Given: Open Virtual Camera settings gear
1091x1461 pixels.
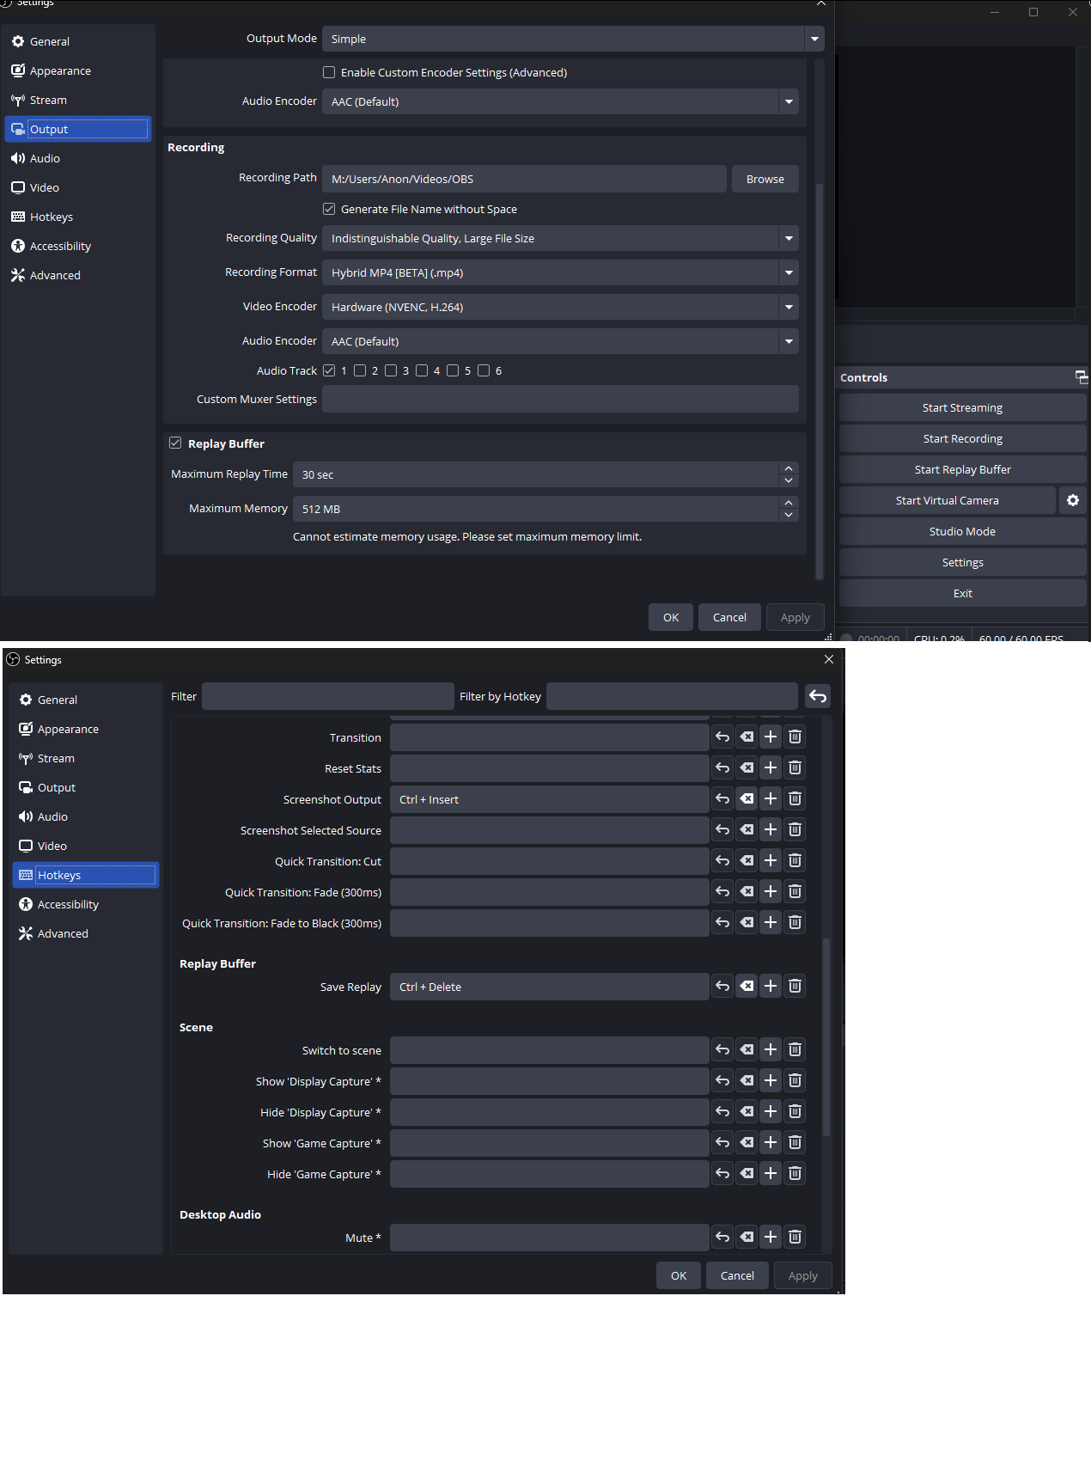Looking at the screenshot, I should tap(1072, 500).
